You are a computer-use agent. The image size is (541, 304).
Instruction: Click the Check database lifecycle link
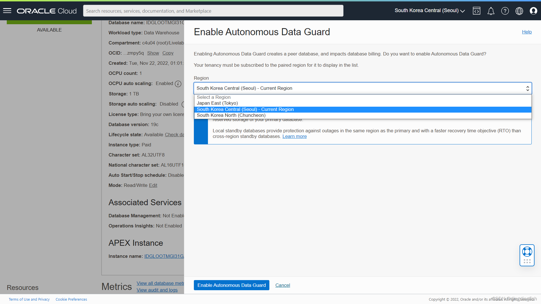[174, 135]
